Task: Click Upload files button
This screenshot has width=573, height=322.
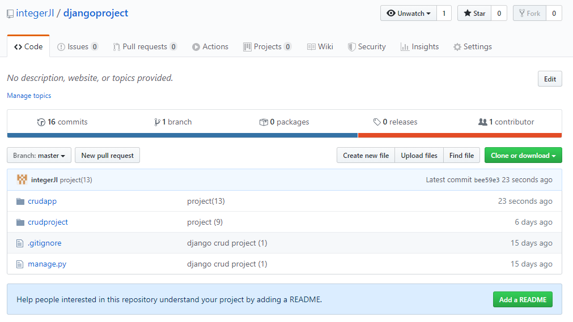Action: pyautogui.click(x=419, y=156)
